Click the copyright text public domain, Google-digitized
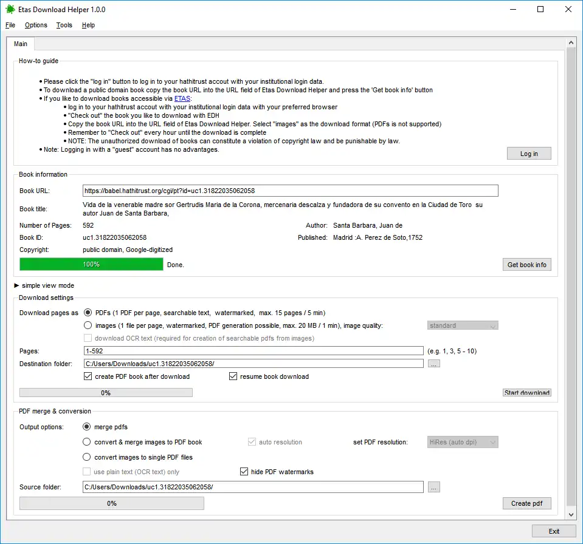 tap(128, 250)
